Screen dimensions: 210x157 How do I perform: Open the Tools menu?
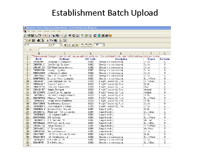tap(53, 31)
